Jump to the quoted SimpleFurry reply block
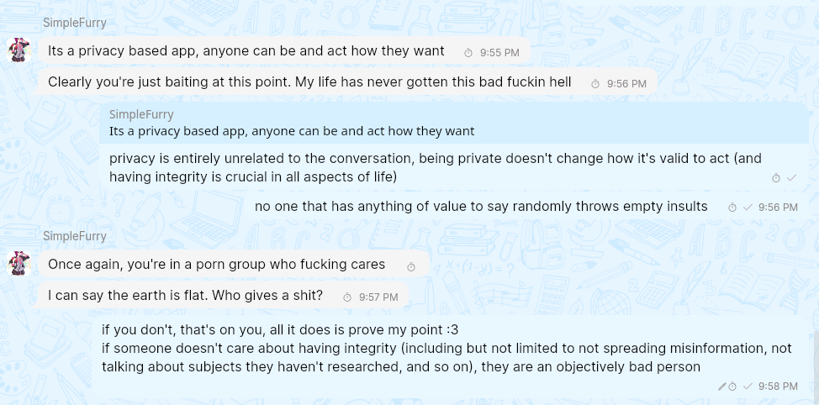Viewport: 819px width, 405px height. coord(454,123)
